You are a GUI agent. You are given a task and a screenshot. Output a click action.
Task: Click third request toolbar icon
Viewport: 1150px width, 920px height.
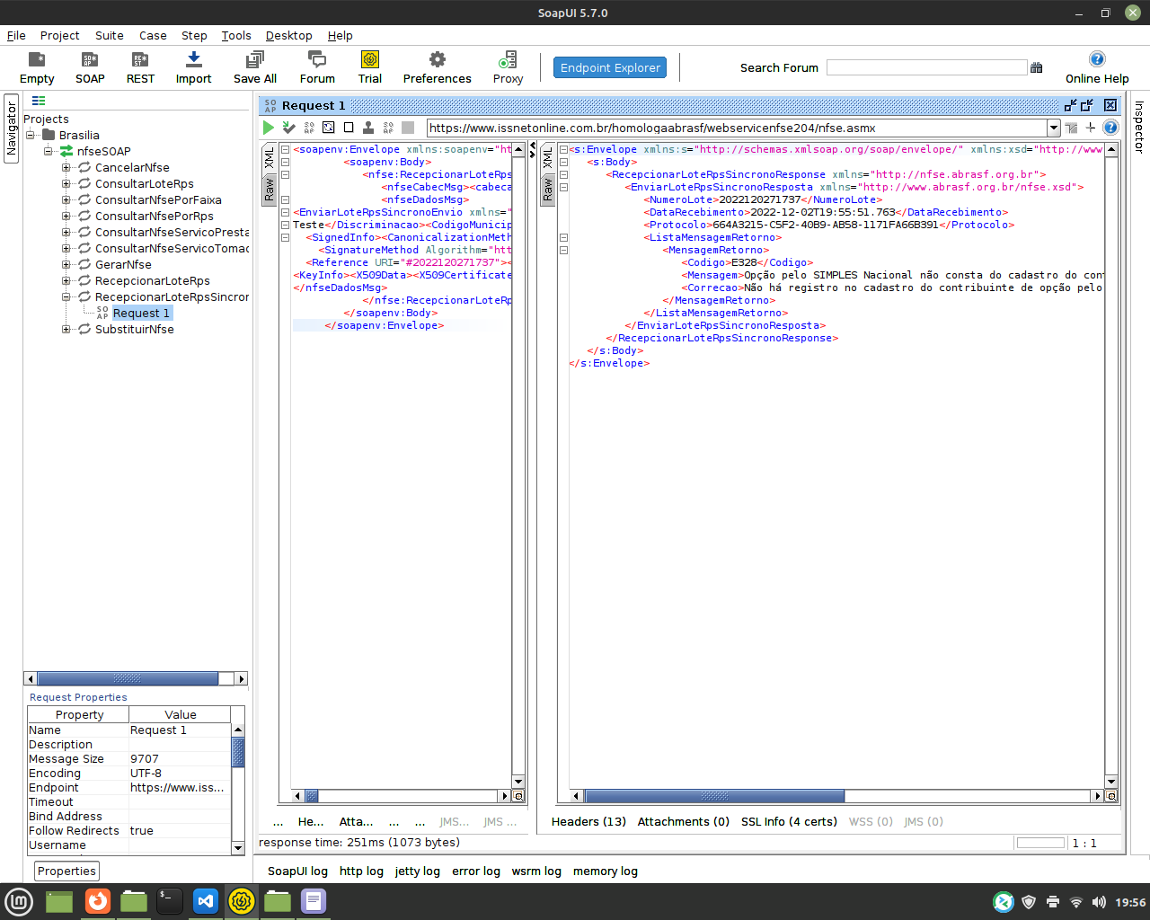tap(309, 128)
